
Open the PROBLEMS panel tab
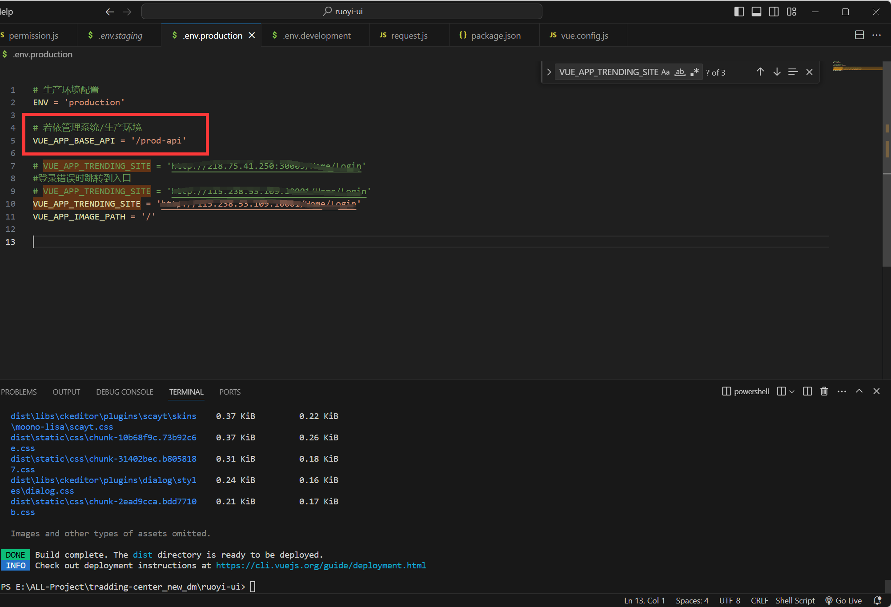pos(19,392)
